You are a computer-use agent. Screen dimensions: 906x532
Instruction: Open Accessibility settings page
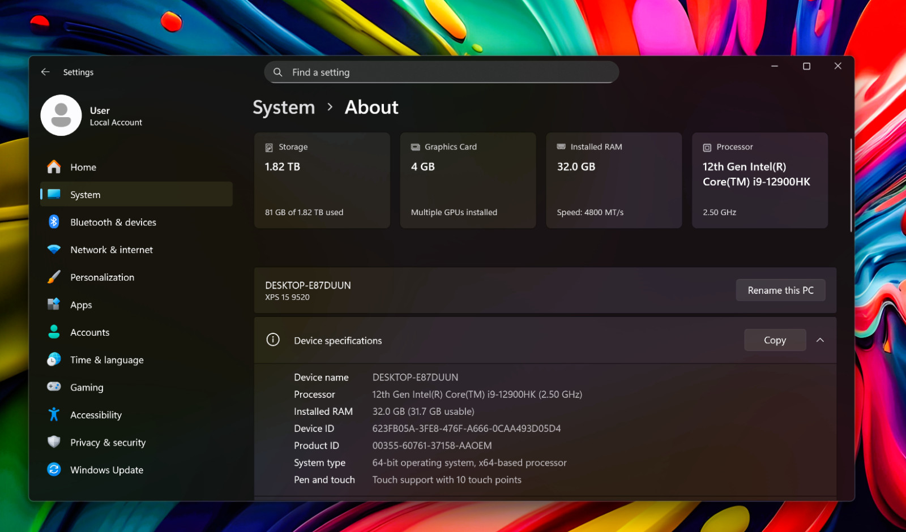coord(136,415)
